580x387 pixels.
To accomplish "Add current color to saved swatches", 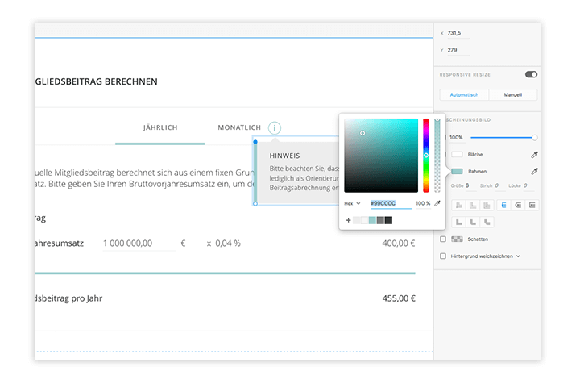I will point(348,220).
